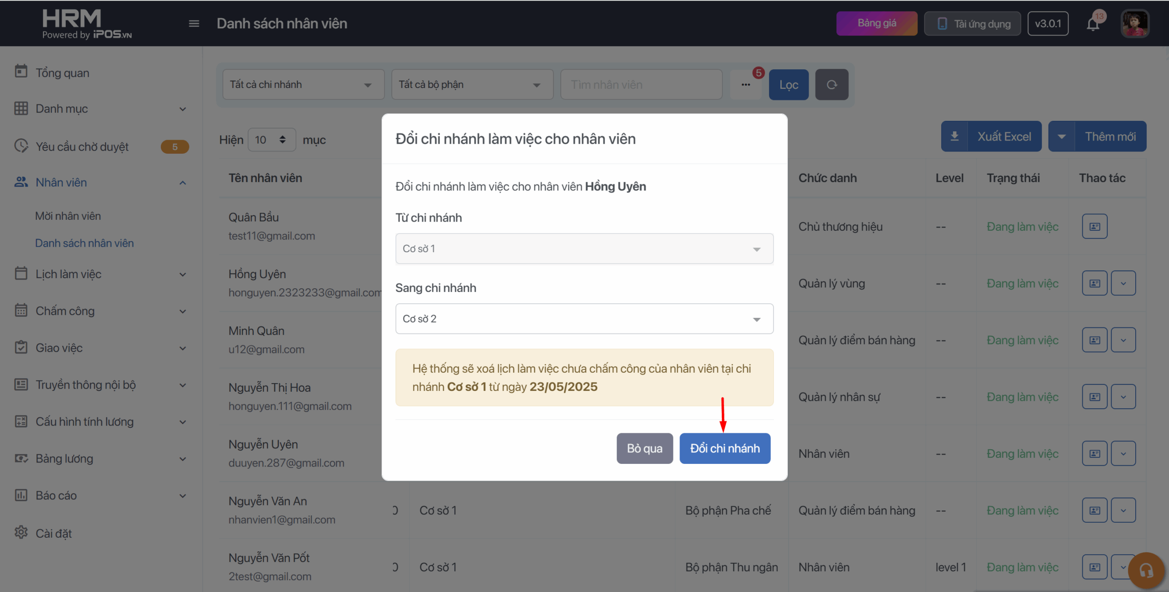Viewport: 1169px width, 592px height.
Task: Click the Tìm nhân viên search field
Action: [x=641, y=85]
